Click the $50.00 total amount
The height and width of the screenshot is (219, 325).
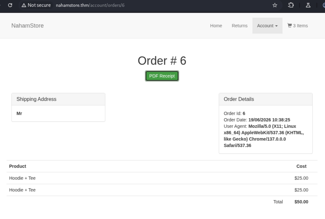click(301, 202)
